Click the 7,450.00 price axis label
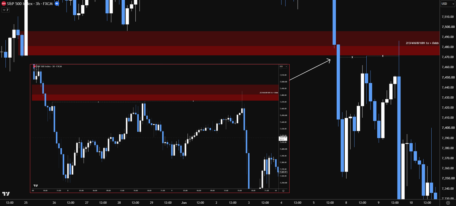 [x=448, y=77]
